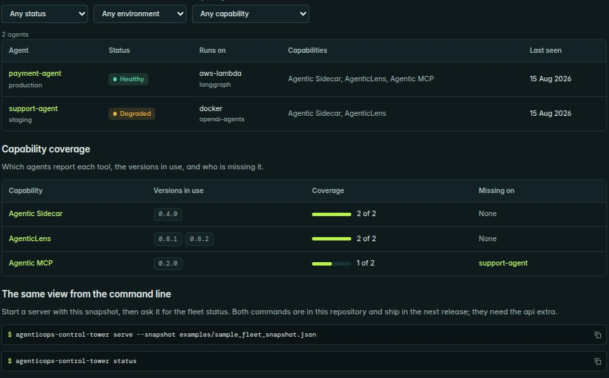Click the AgenticLens coverage bar
Image resolution: width=609 pixels, height=378 pixels.
[332, 238]
